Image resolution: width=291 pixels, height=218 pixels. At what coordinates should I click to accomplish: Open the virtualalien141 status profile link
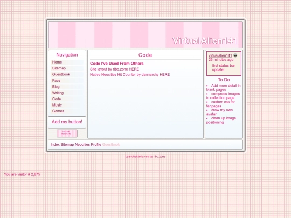[x=220, y=55]
